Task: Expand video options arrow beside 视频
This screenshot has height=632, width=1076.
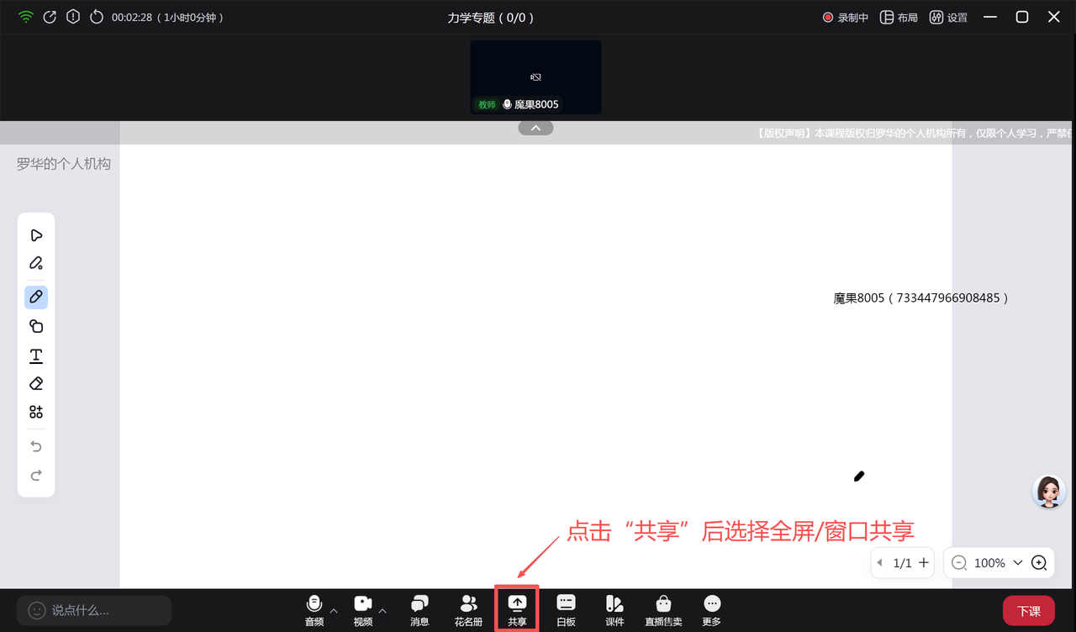Action: click(x=383, y=611)
